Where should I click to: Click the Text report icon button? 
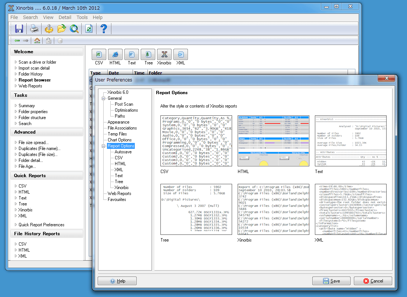[131, 54]
